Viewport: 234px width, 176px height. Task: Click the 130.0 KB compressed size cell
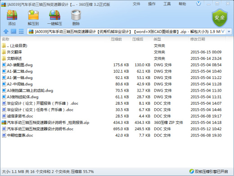[x=143, y=65]
